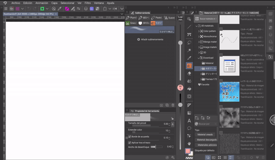Expand the 3D materials folder
275x160 pixels.
pos(199,53)
